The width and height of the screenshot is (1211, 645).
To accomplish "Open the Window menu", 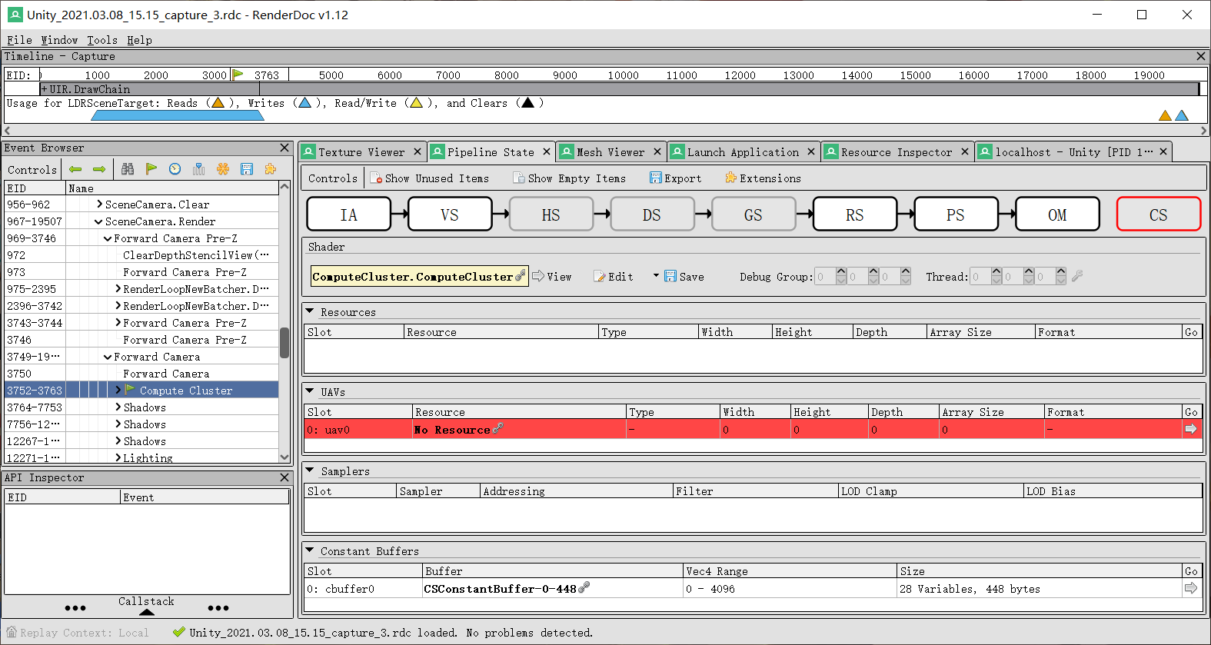I will [59, 40].
